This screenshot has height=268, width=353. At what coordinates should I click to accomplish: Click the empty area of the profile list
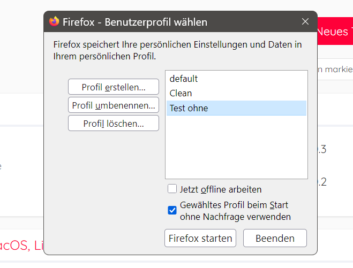(x=236, y=150)
